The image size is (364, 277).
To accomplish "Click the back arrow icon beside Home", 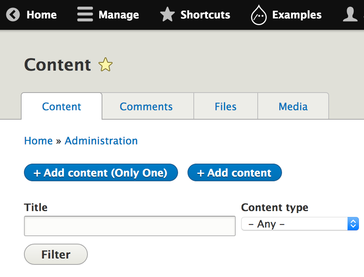I will [13, 15].
